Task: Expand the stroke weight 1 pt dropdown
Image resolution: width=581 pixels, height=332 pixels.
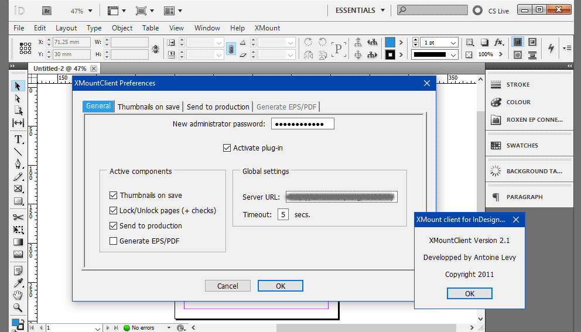Action: [453, 43]
